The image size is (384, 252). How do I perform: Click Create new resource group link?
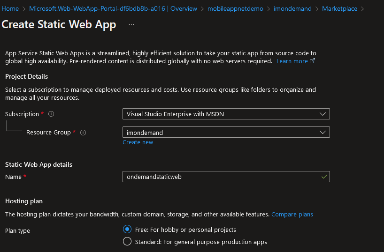click(138, 142)
